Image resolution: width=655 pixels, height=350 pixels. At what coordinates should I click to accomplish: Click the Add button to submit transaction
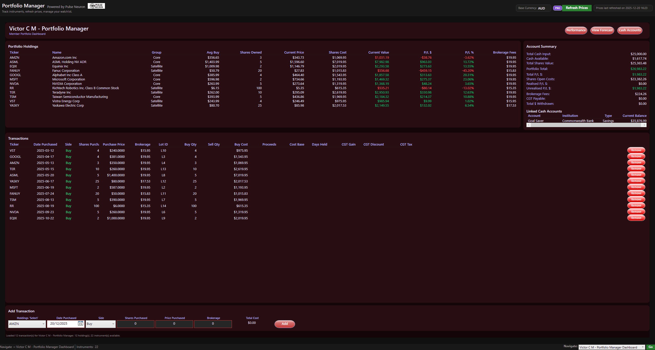[x=285, y=324]
